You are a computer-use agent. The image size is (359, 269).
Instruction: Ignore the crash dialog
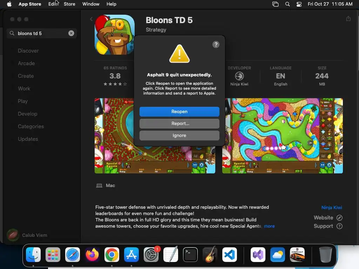(179, 136)
